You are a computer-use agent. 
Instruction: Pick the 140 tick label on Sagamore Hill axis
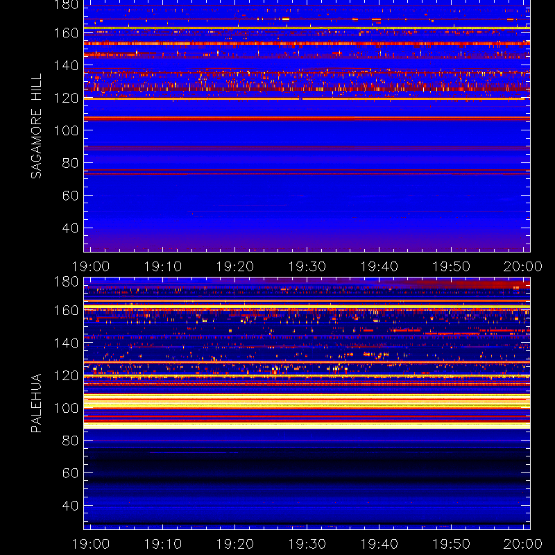(x=66, y=65)
